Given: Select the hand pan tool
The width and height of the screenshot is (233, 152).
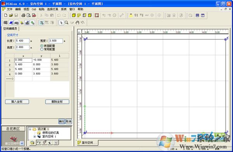Looking at the screenshot, I should click(x=77, y=23).
